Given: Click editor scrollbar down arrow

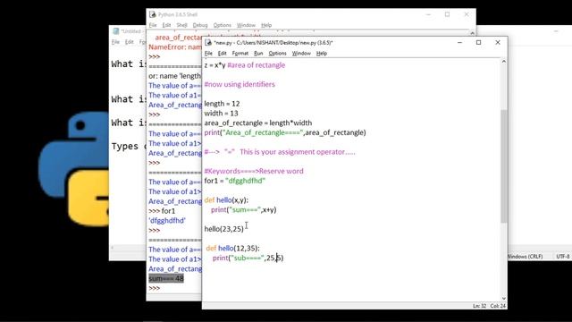Looking at the screenshot, I should coord(504,298).
